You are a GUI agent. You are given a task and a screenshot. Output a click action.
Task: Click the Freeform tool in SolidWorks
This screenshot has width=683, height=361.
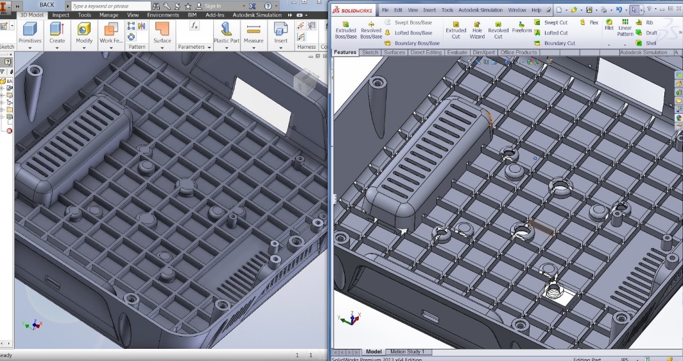[521, 28]
